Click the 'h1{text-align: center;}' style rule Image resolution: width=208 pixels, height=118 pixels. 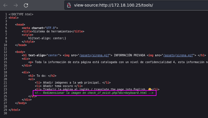(x=47, y=38)
